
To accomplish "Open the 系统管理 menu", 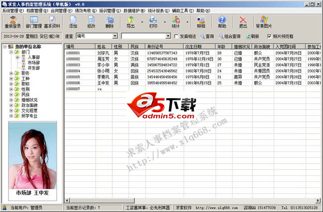I will [x=13, y=11].
